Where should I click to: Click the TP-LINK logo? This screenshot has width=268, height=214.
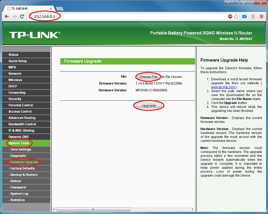(35, 35)
